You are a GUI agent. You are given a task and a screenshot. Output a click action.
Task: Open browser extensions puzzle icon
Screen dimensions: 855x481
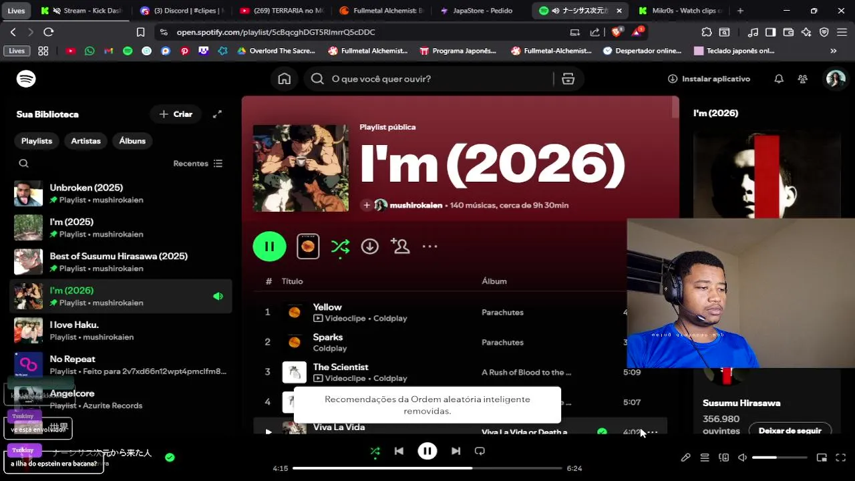tap(707, 31)
